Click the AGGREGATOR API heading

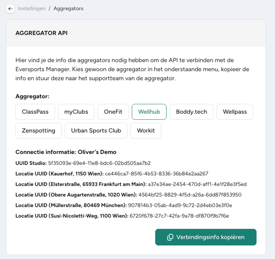click(41, 33)
